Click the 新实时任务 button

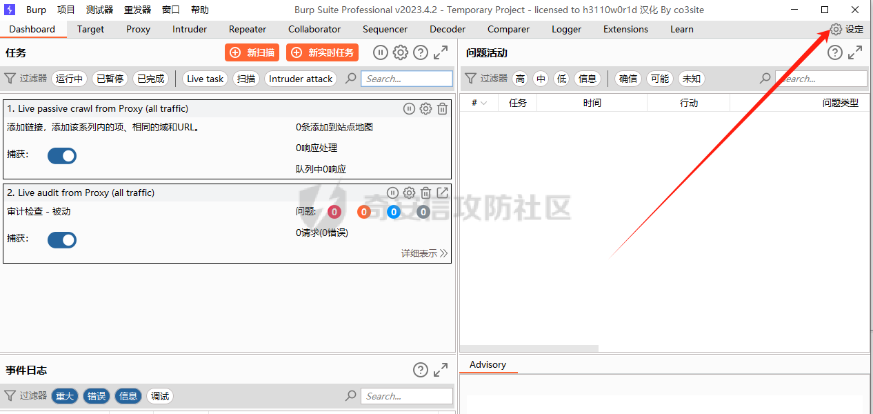(x=322, y=52)
